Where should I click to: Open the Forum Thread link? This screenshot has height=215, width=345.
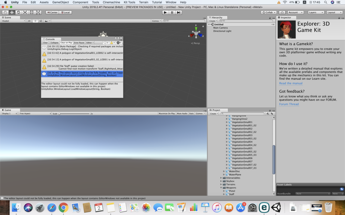(x=289, y=104)
